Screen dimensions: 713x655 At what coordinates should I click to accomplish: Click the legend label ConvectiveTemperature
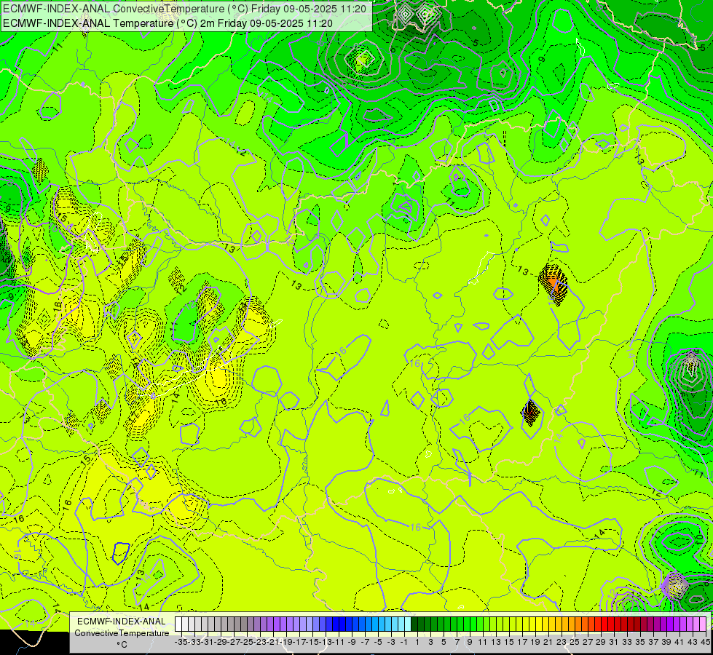[x=122, y=633]
